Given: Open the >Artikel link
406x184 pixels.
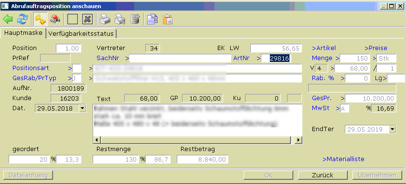Looking at the screenshot, I should (324, 48).
